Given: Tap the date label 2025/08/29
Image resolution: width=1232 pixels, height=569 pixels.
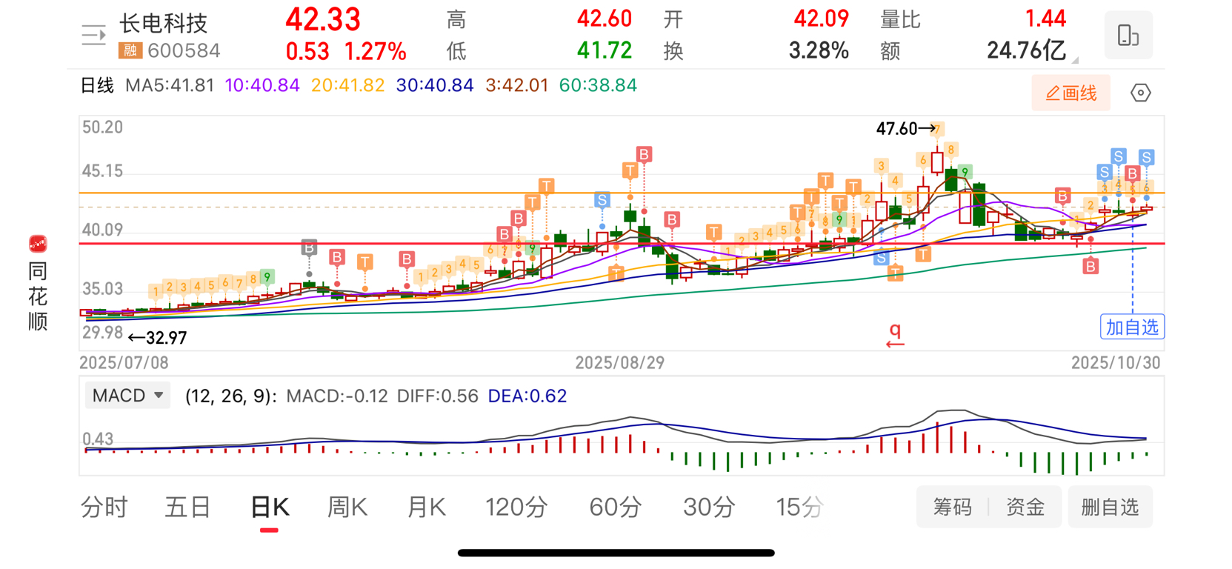Looking at the screenshot, I should point(619,363).
